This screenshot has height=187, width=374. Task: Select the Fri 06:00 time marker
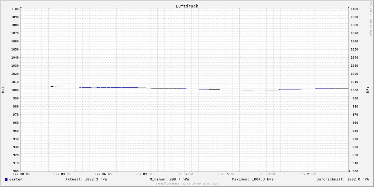103,174
